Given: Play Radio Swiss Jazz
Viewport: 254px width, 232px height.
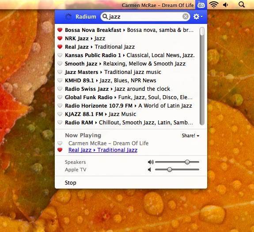Looking at the screenshot, I should coord(118,89).
